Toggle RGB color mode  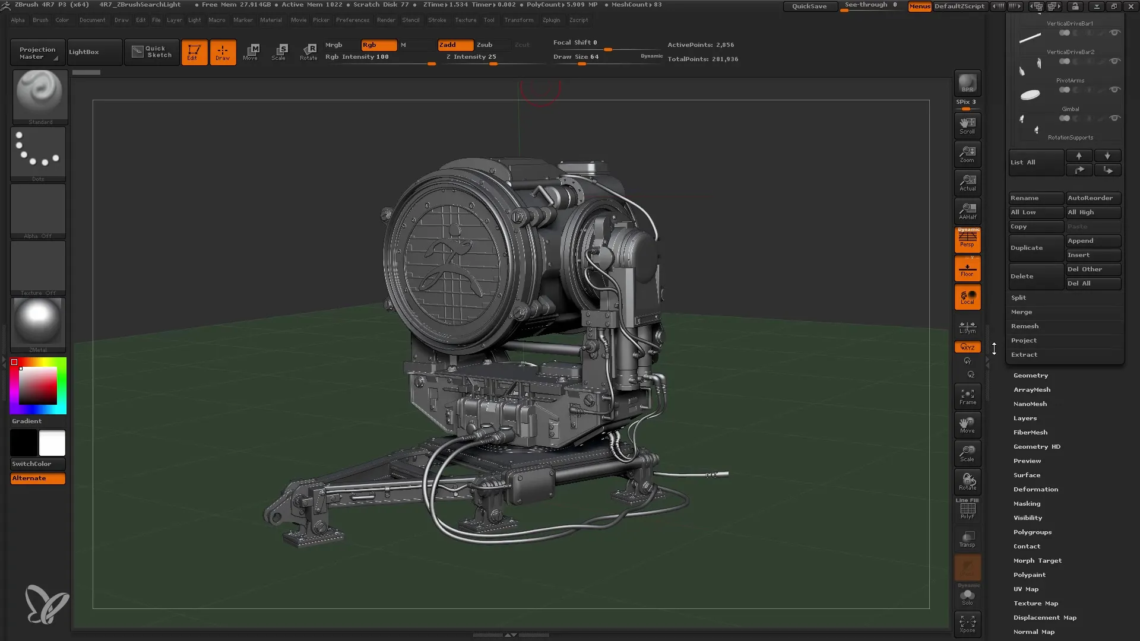[379, 45]
